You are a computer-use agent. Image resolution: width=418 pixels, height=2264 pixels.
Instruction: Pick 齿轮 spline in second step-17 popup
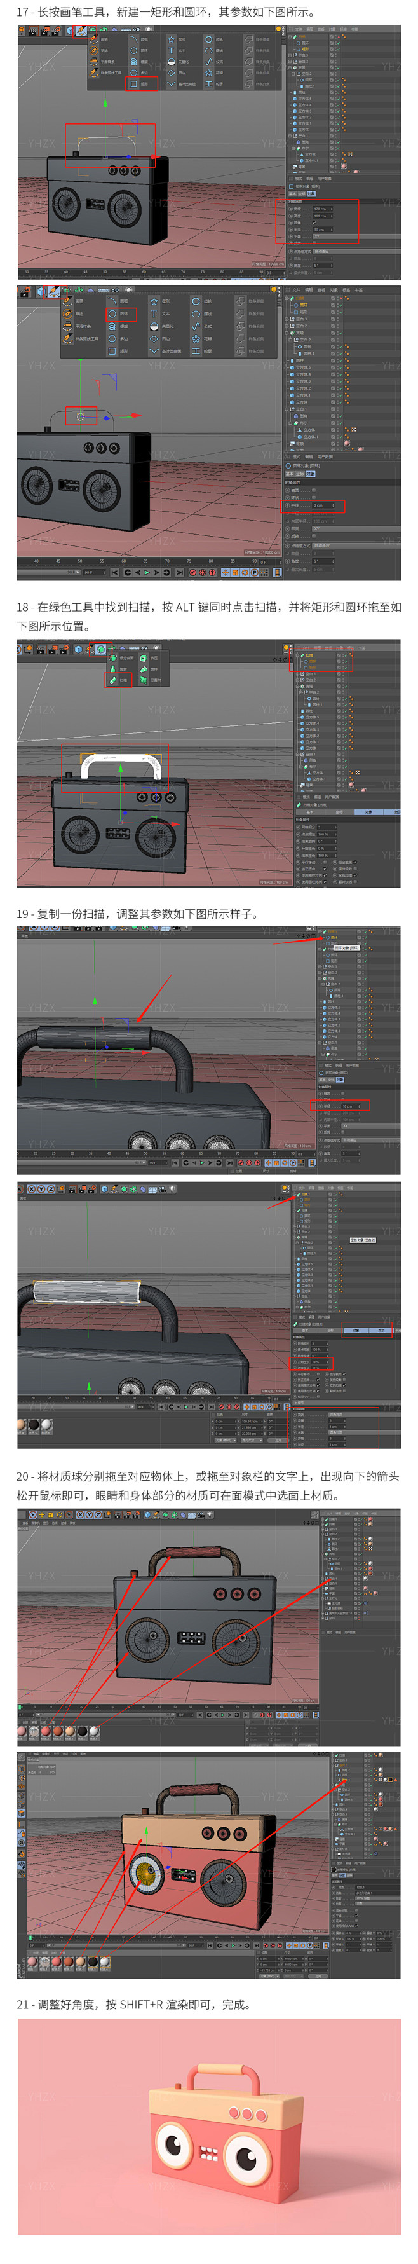[203, 301]
